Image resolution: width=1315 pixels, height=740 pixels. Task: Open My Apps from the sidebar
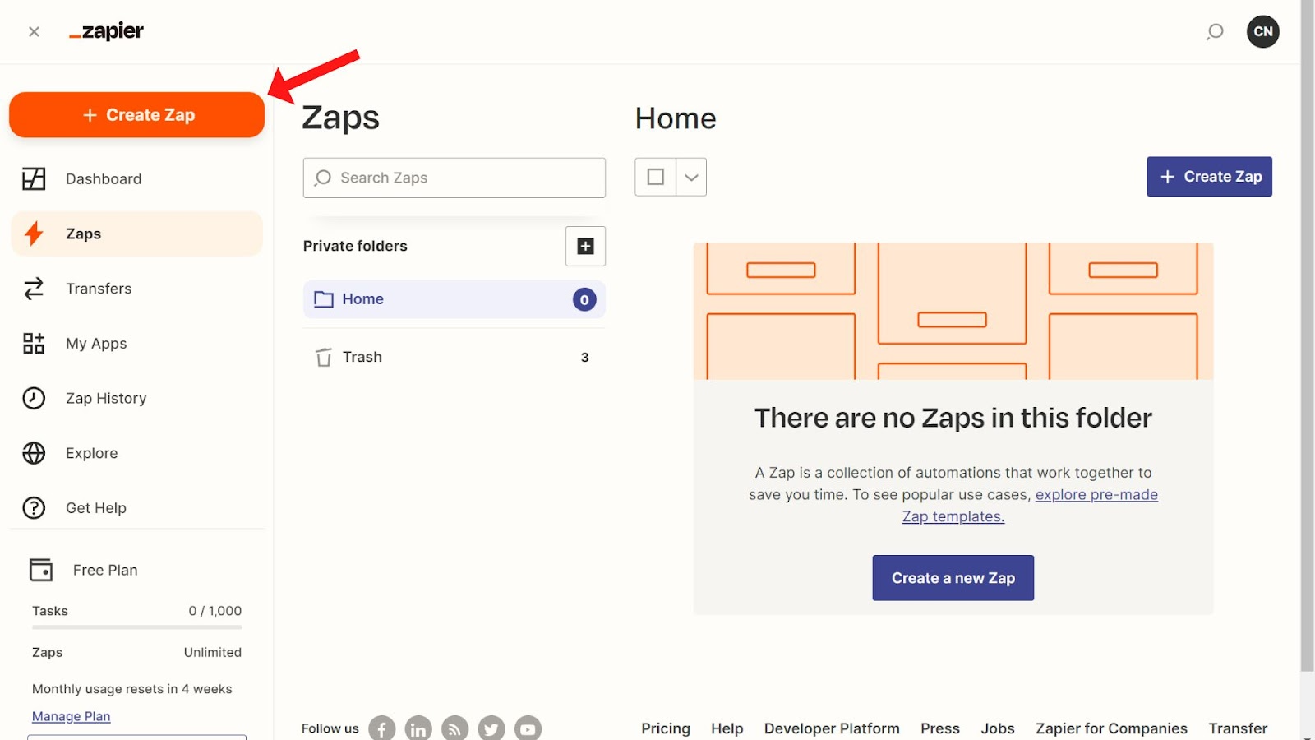click(x=136, y=344)
